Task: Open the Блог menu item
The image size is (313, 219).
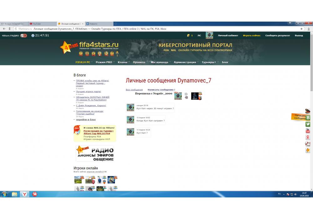Action: coord(225,62)
